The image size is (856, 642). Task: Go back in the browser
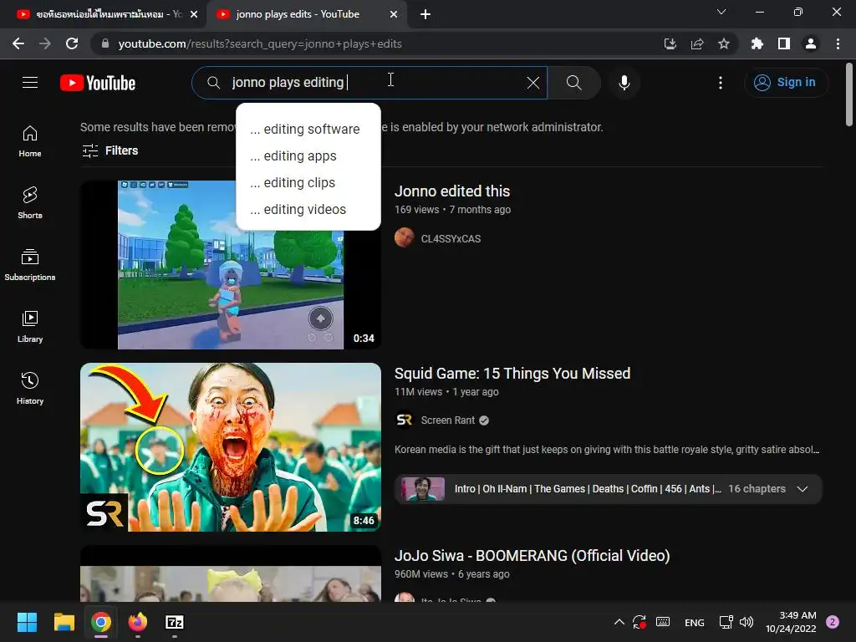tap(18, 43)
